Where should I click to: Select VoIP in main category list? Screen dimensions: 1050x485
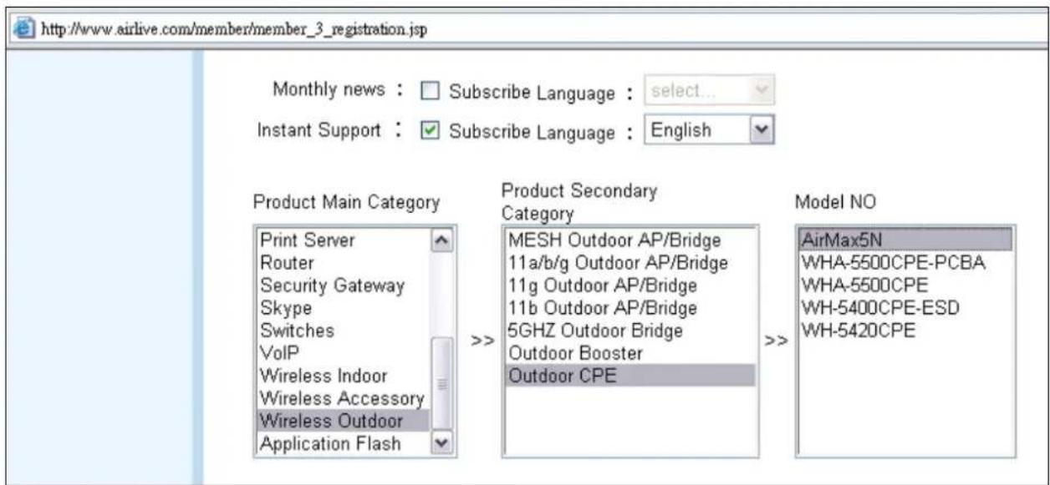344,353
